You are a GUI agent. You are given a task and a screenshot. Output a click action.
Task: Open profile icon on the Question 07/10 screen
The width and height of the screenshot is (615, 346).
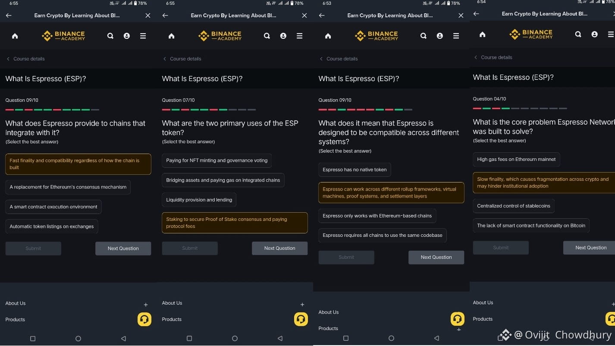click(283, 36)
